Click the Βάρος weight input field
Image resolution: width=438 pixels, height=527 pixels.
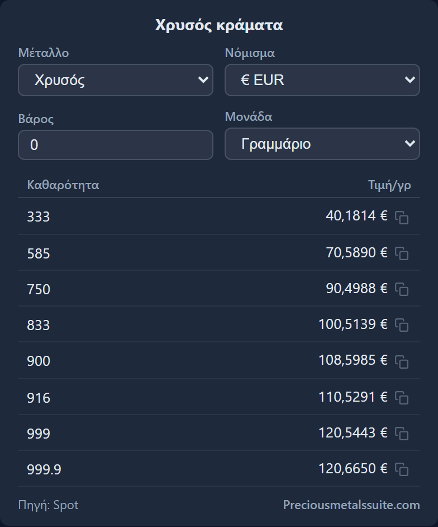[x=116, y=145]
